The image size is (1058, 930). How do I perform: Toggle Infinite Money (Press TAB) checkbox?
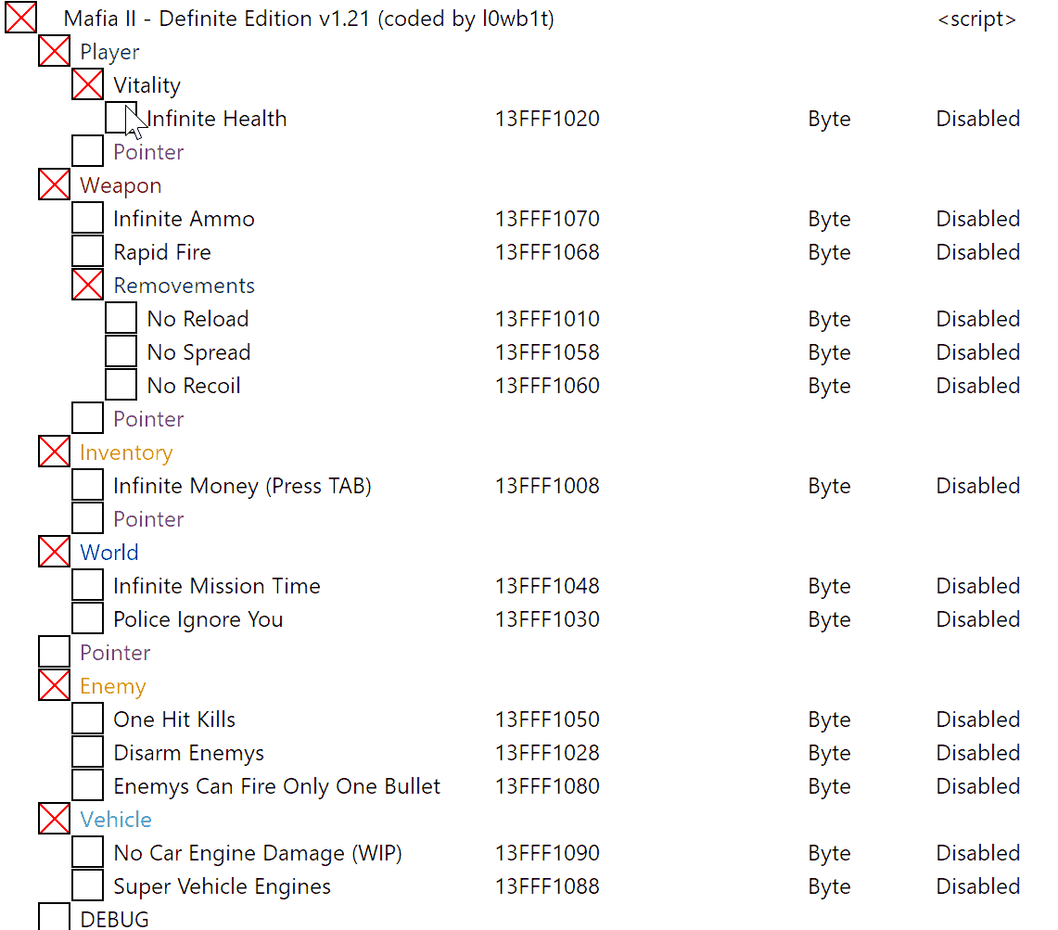pos(88,486)
